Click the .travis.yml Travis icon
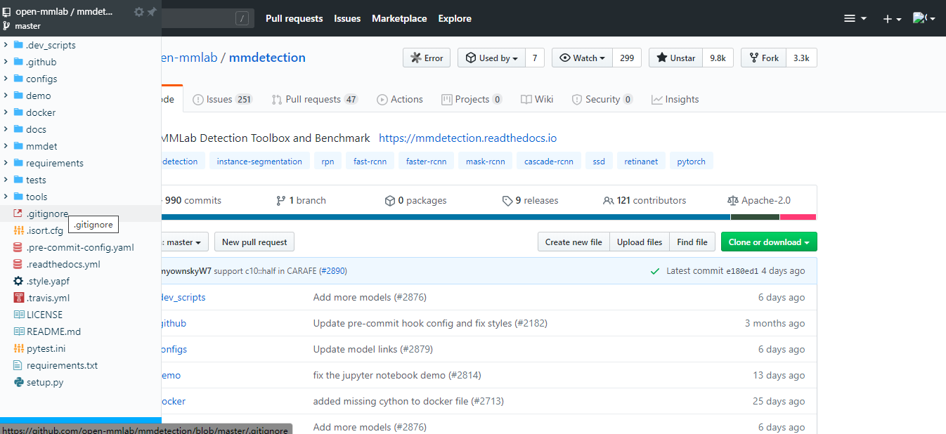 18,298
